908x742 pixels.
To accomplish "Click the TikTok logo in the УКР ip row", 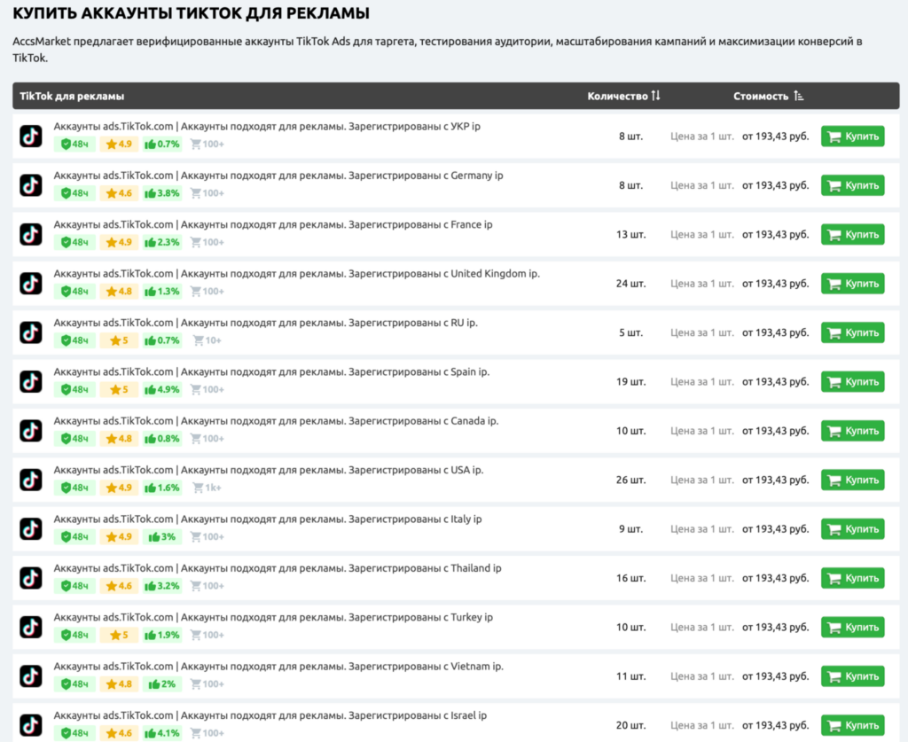I will (31, 137).
